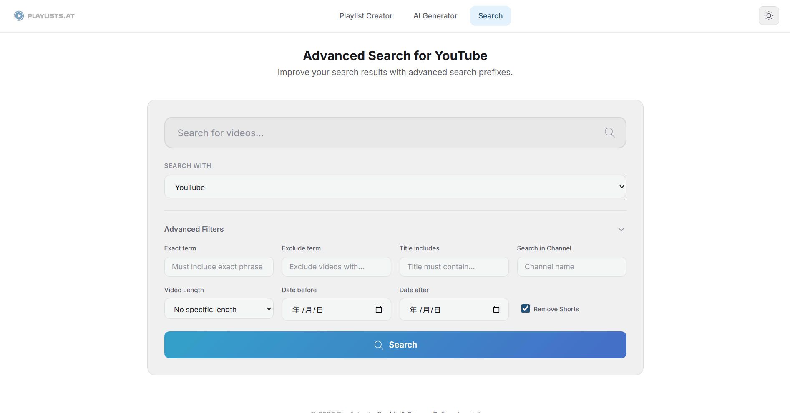Open the Video Length dropdown
This screenshot has height=413, width=790.
coord(219,309)
